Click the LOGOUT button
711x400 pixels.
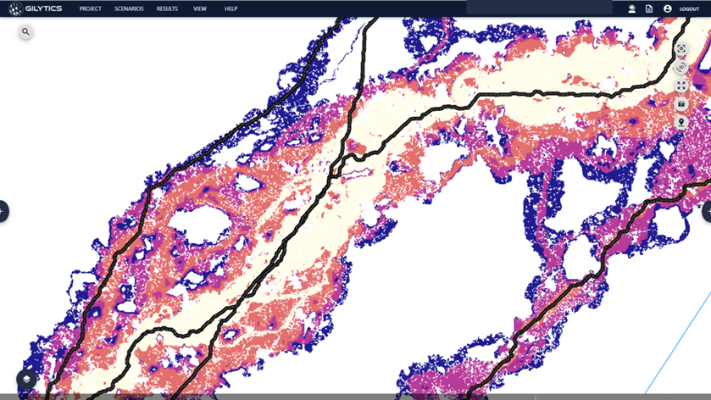tap(689, 9)
